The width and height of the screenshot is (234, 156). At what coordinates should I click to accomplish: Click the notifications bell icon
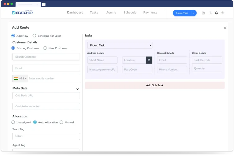click(x=216, y=13)
